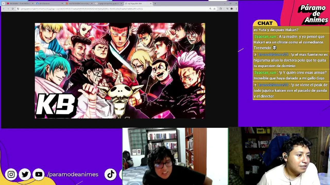
Task: Open the Chrome three-dot menu
Action: click(236, 9)
